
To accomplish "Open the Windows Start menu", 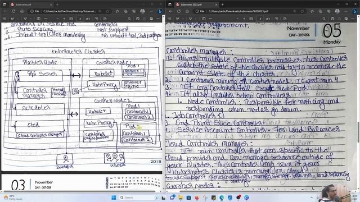I will [x=114, y=198].
